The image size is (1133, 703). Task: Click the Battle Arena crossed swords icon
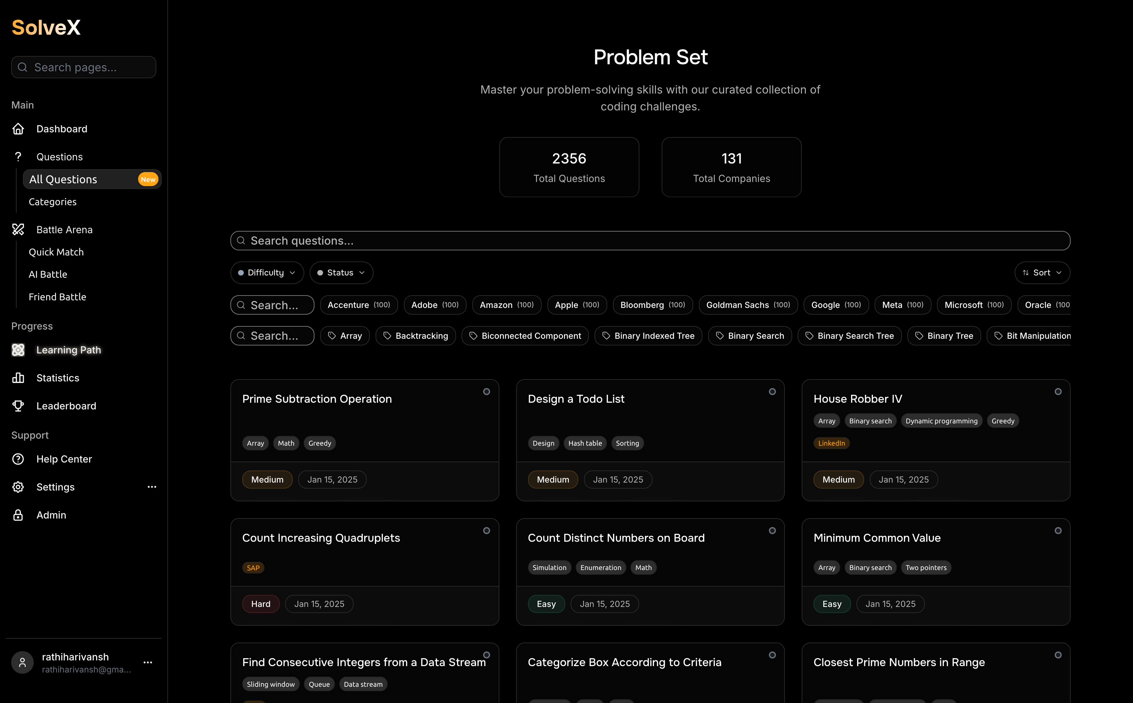point(18,229)
